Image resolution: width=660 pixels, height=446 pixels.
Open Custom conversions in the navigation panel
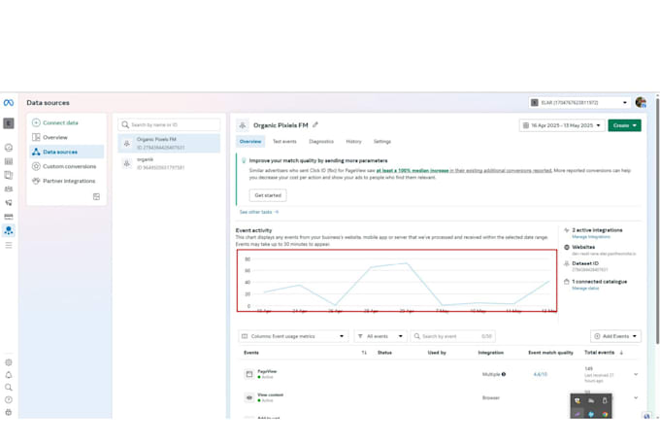coord(67,166)
